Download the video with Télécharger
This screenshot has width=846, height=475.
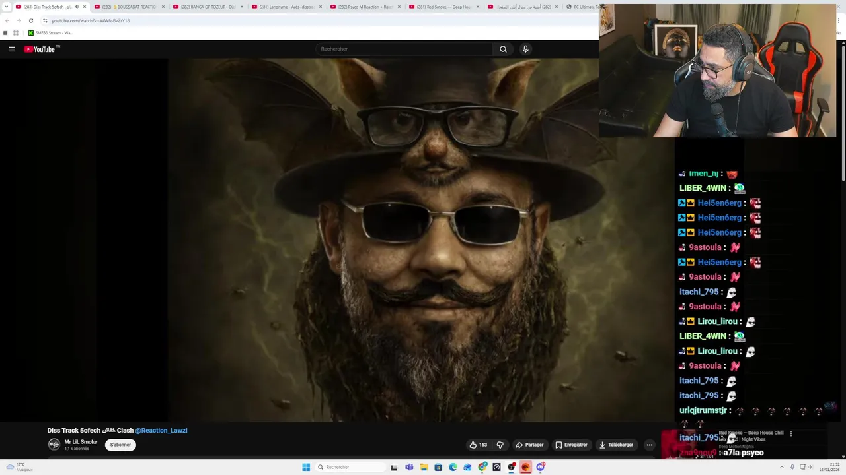click(616, 445)
